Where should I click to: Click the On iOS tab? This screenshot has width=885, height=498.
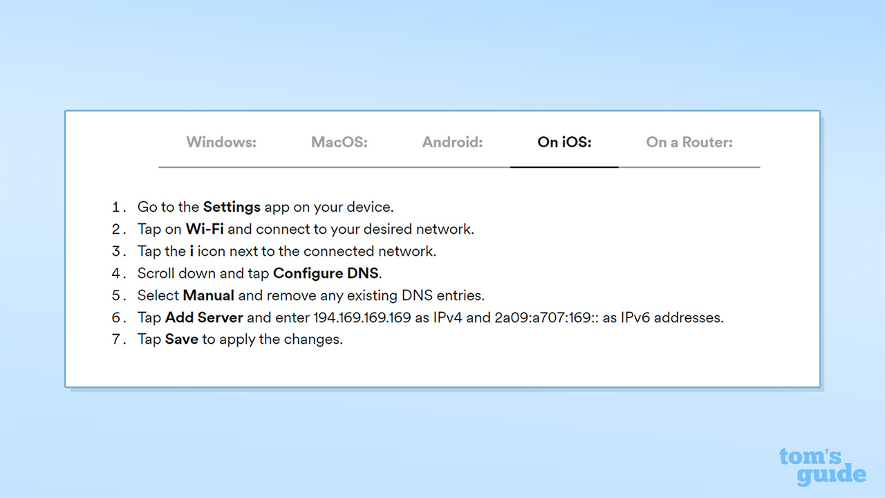point(564,142)
